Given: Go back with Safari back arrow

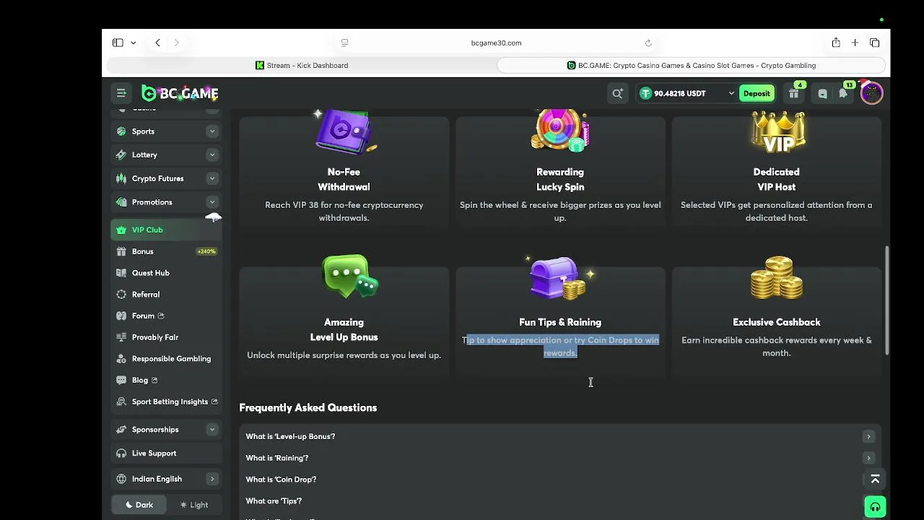Looking at the screenshot, I should [157, 43].
